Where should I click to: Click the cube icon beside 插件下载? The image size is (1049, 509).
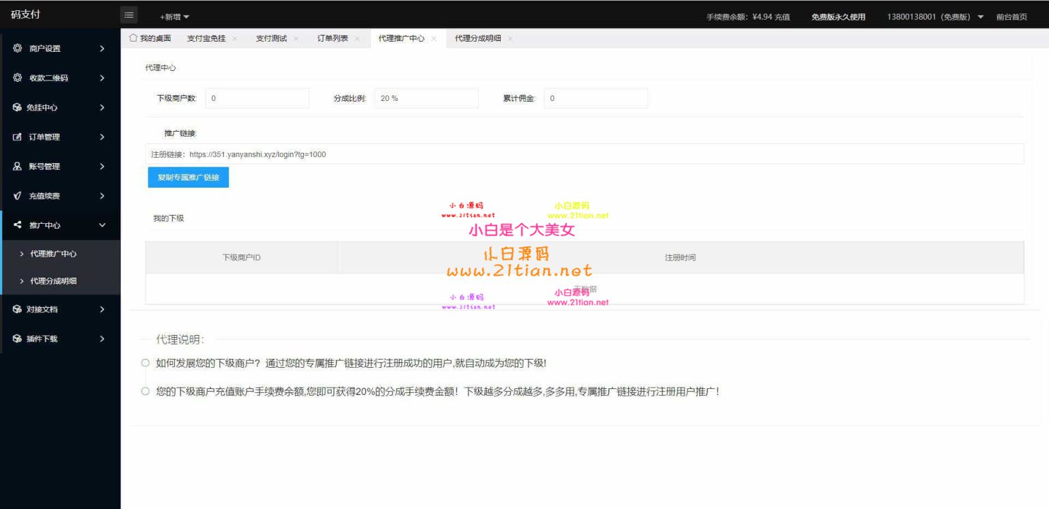(x=18, y=338)
